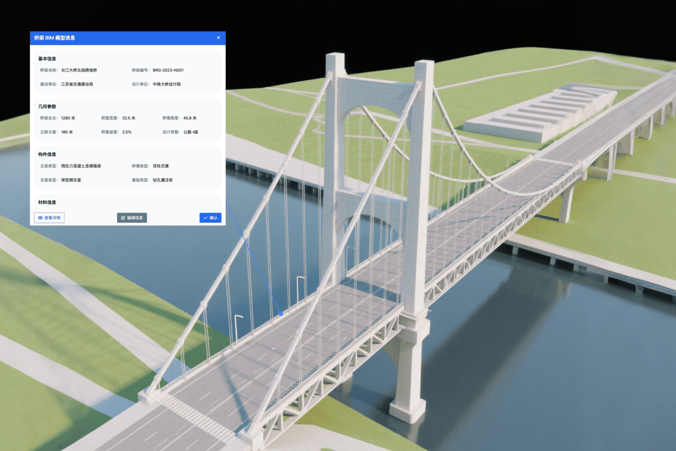This screenshot has width=676, height=451.
Task: Select the deck width value 32.5 米
Action: click(x=129, y=118)
